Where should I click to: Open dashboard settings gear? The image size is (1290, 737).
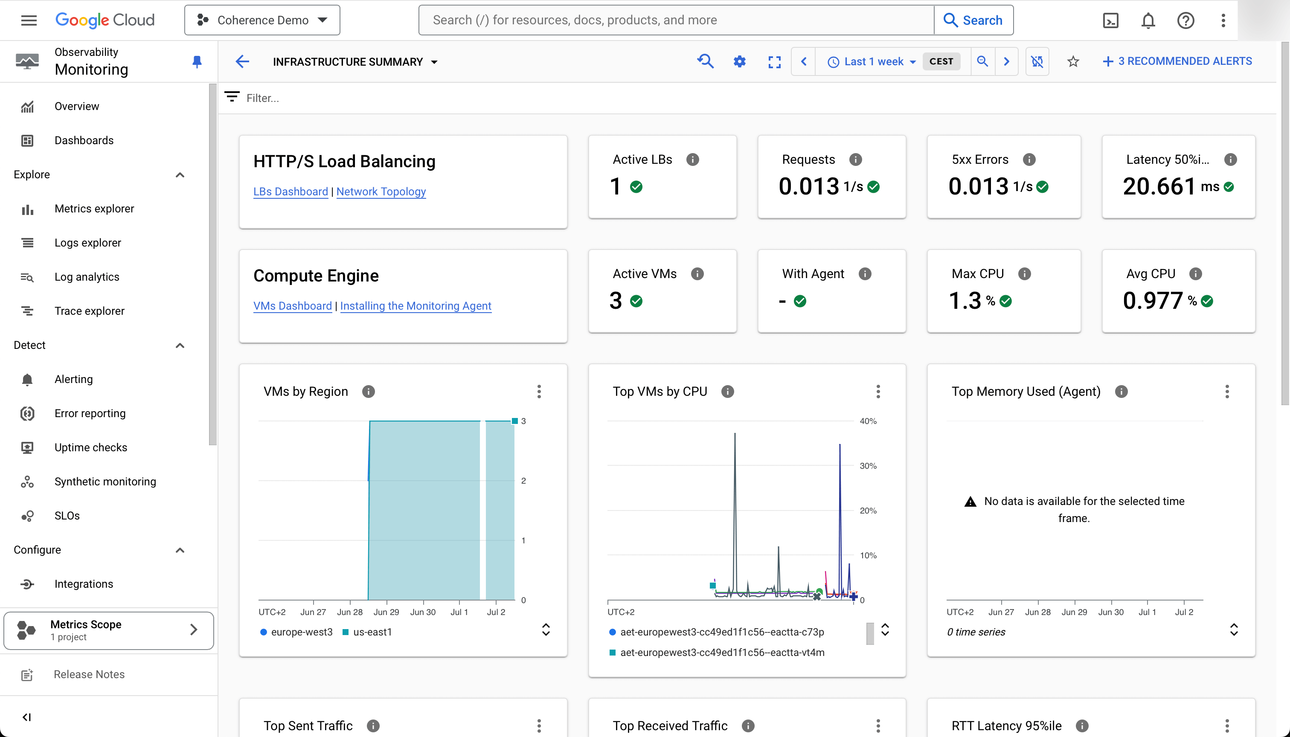pos(740,61)
